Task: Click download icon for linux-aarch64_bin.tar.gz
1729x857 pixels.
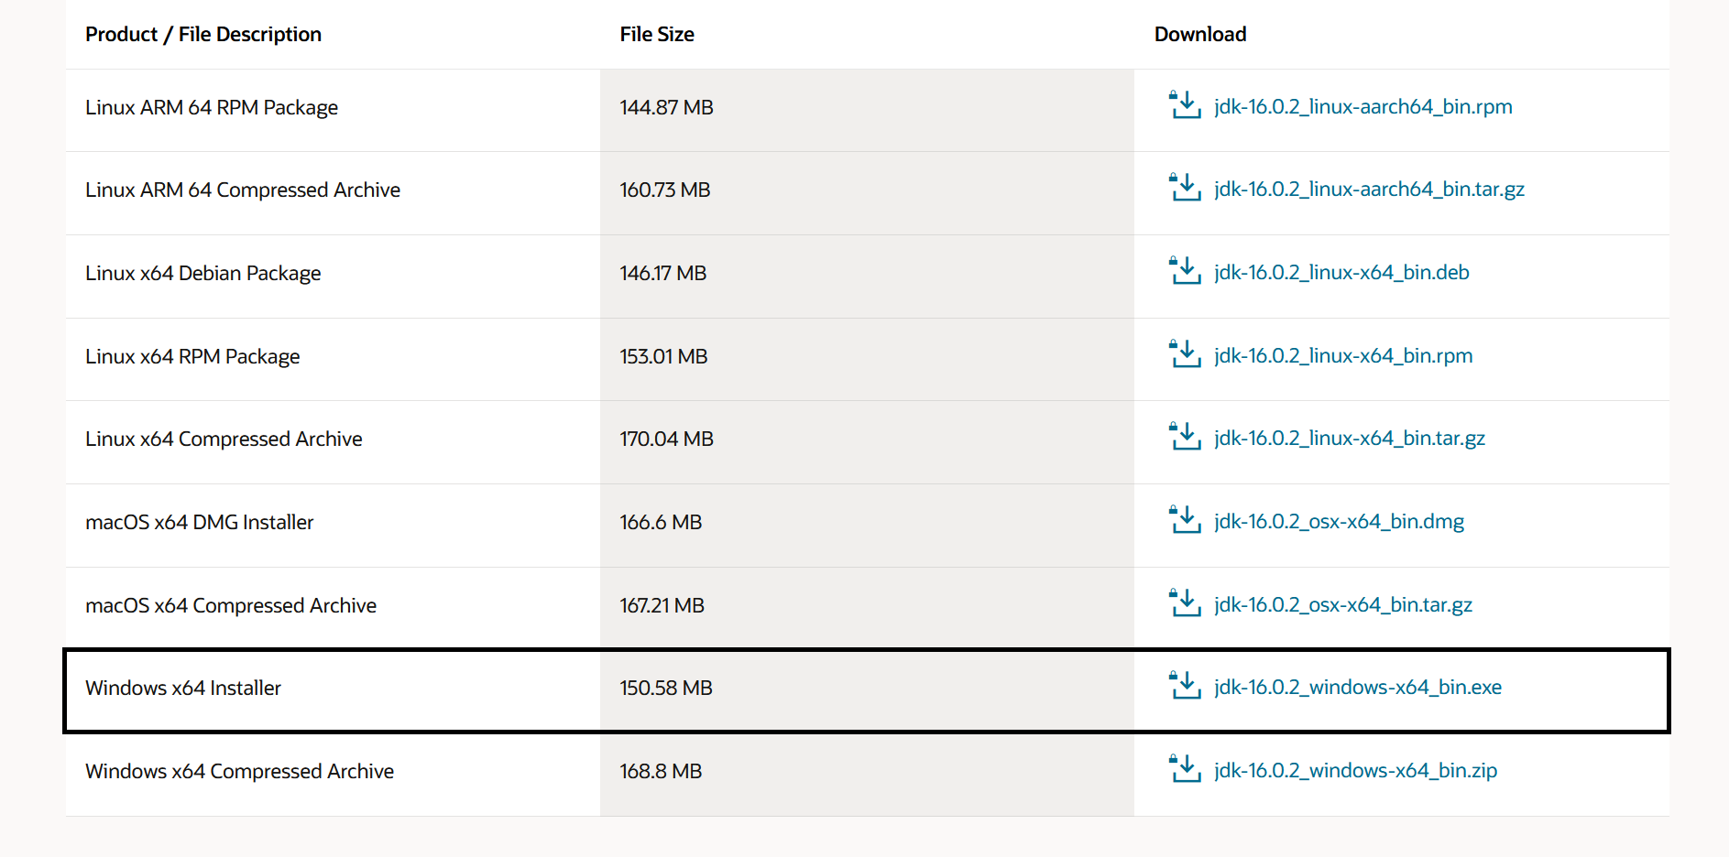Action: (x=1185, y=188)
